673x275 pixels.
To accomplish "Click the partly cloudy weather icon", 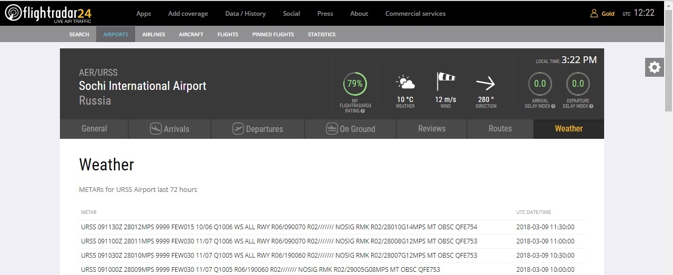I will [x=405, y=83].
